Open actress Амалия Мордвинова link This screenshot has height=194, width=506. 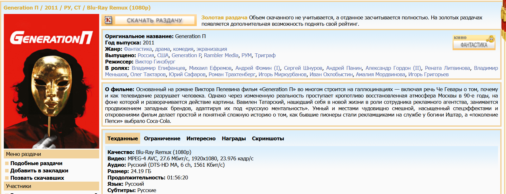(380, 74)
